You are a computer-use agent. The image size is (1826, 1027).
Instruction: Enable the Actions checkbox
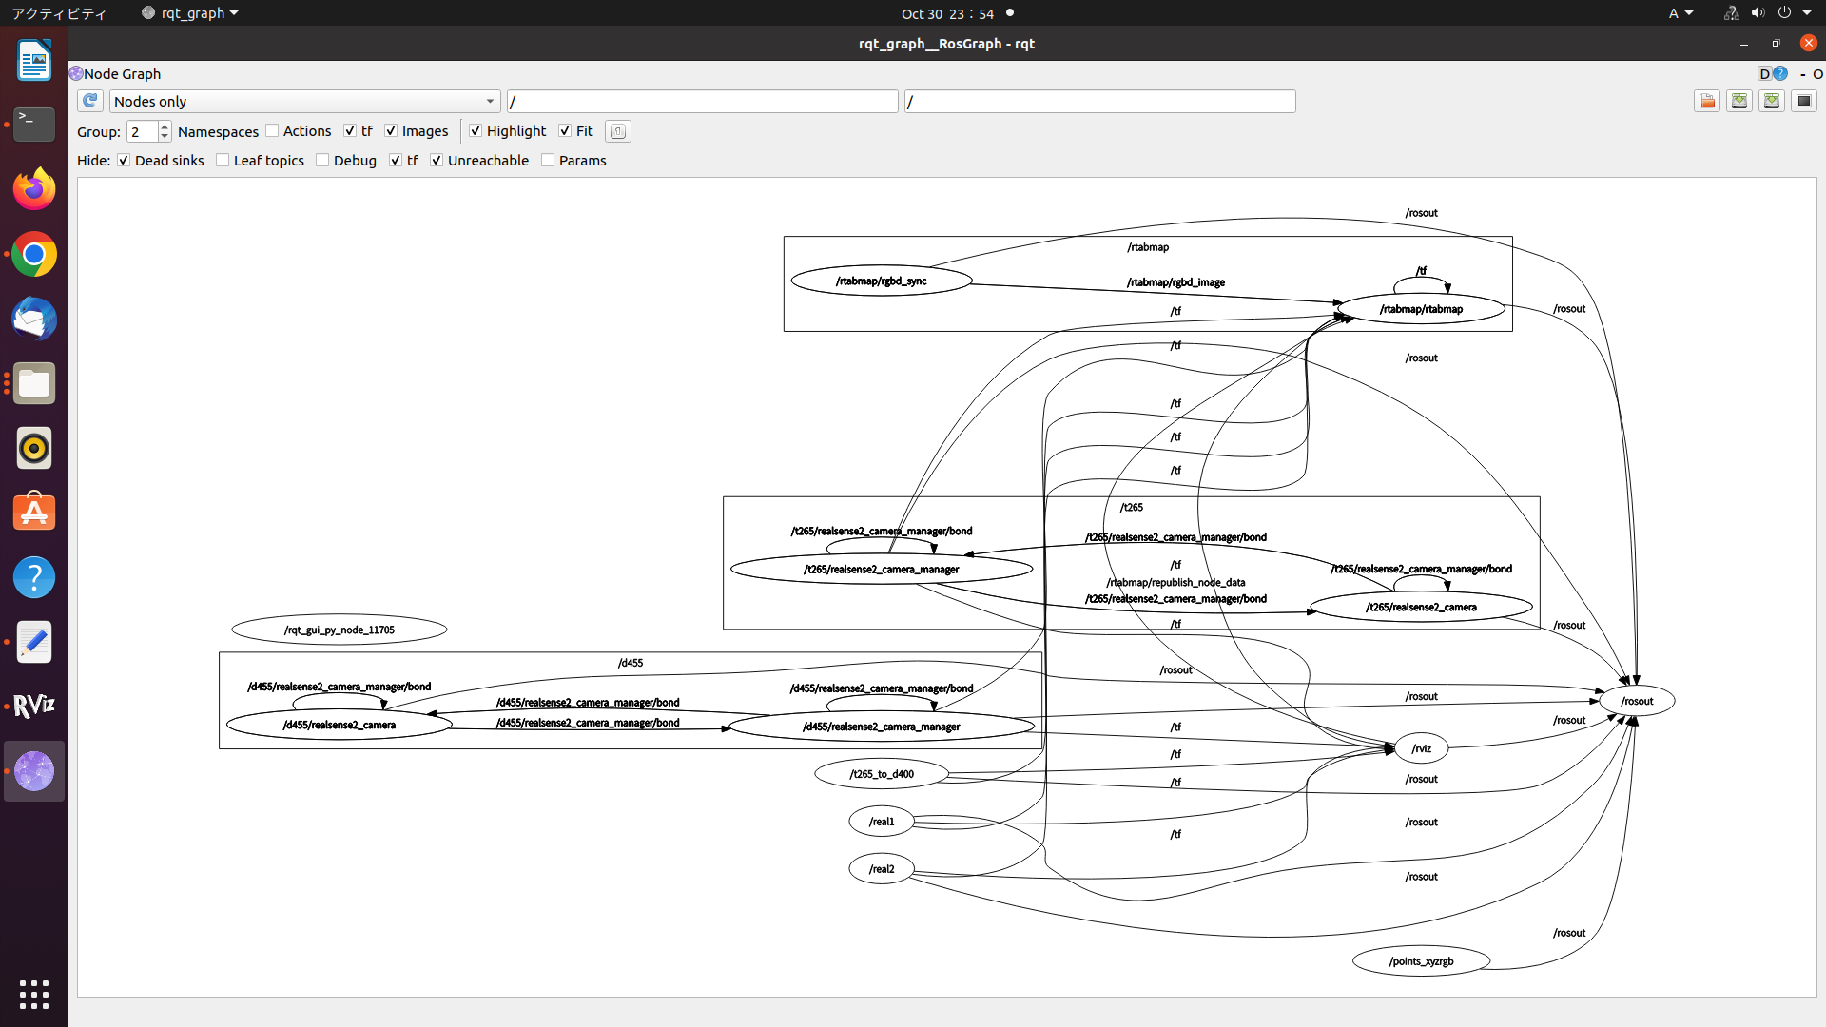[x=273, y=131]
